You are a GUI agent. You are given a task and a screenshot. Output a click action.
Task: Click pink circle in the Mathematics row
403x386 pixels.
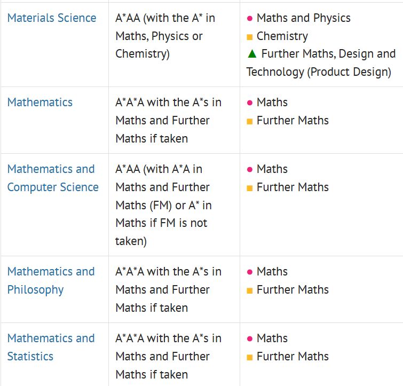(250, 103)
